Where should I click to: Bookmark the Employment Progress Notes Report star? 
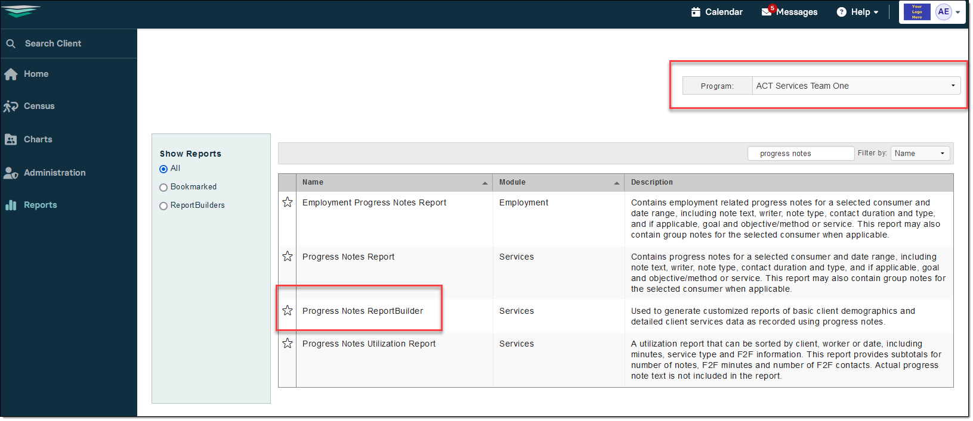pos(288,202)
